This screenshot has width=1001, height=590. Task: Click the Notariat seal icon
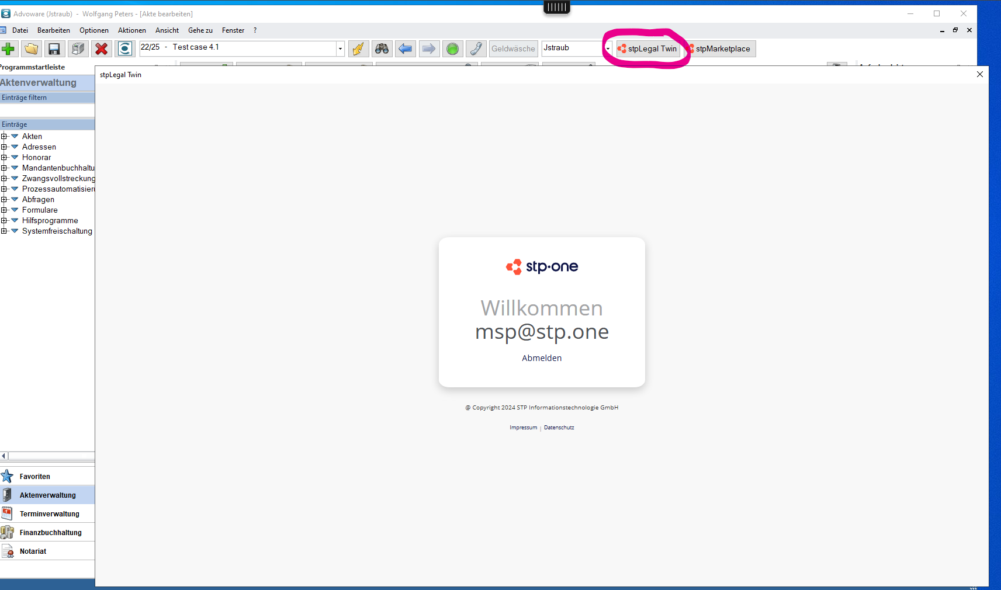pyautogui.click(x=8, y=551)
